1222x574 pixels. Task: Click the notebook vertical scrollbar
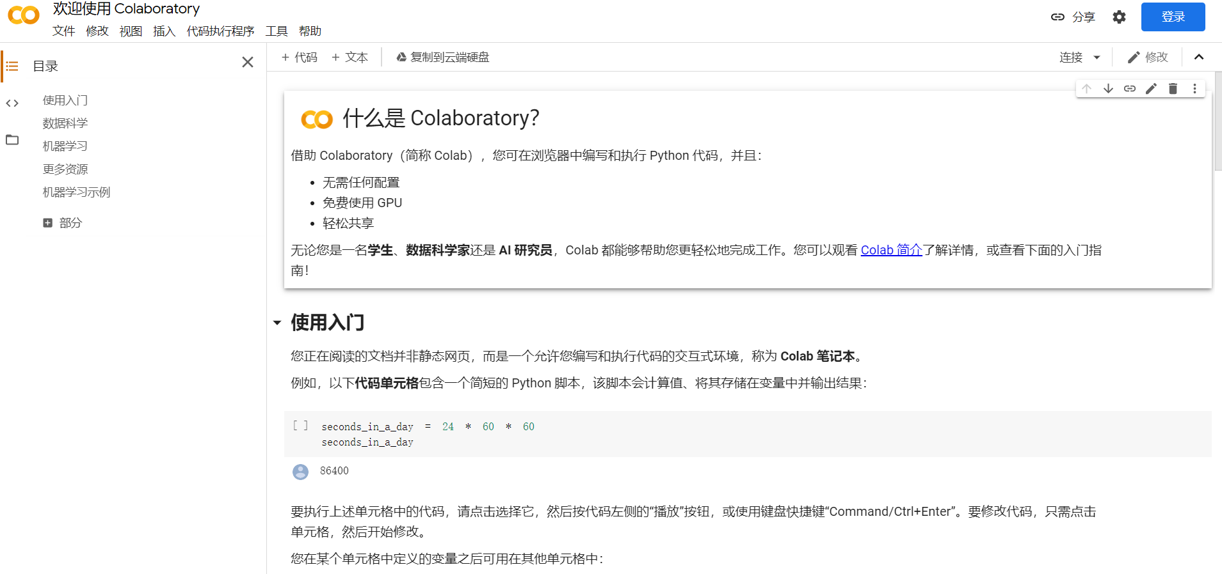pos(1218,121)
